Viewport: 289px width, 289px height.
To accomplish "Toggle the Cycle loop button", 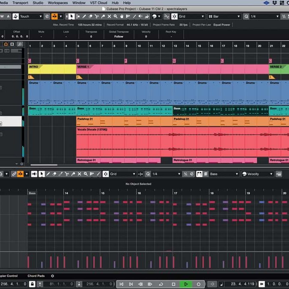I will 161,284.
